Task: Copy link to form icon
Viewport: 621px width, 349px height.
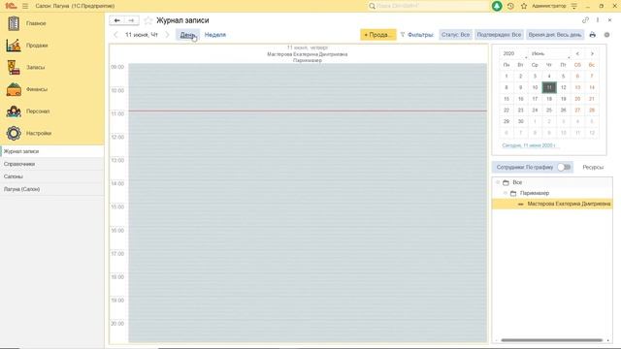Action: click(585, 20)
